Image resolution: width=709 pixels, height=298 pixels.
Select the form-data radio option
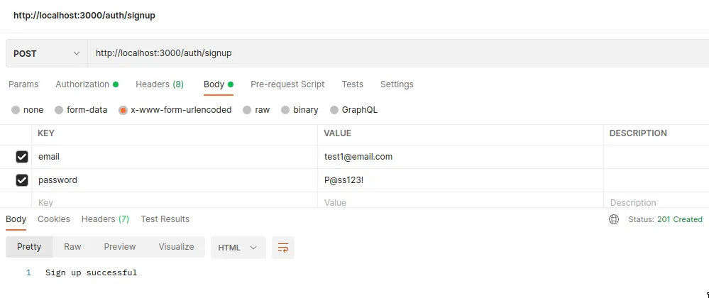[60, 110]
